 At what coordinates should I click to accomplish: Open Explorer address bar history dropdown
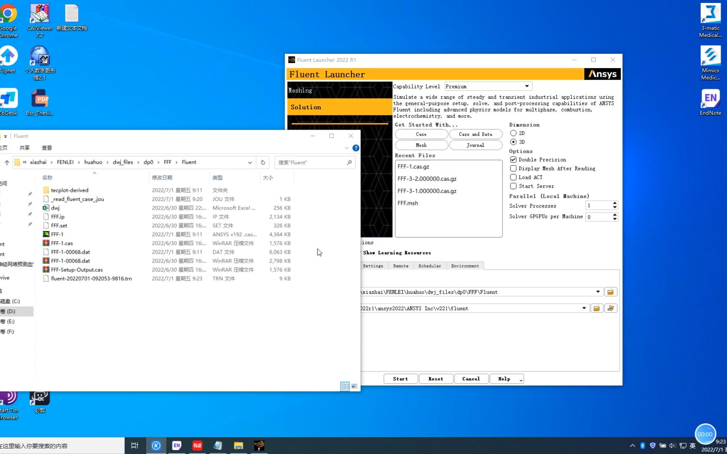click(250, 162)
